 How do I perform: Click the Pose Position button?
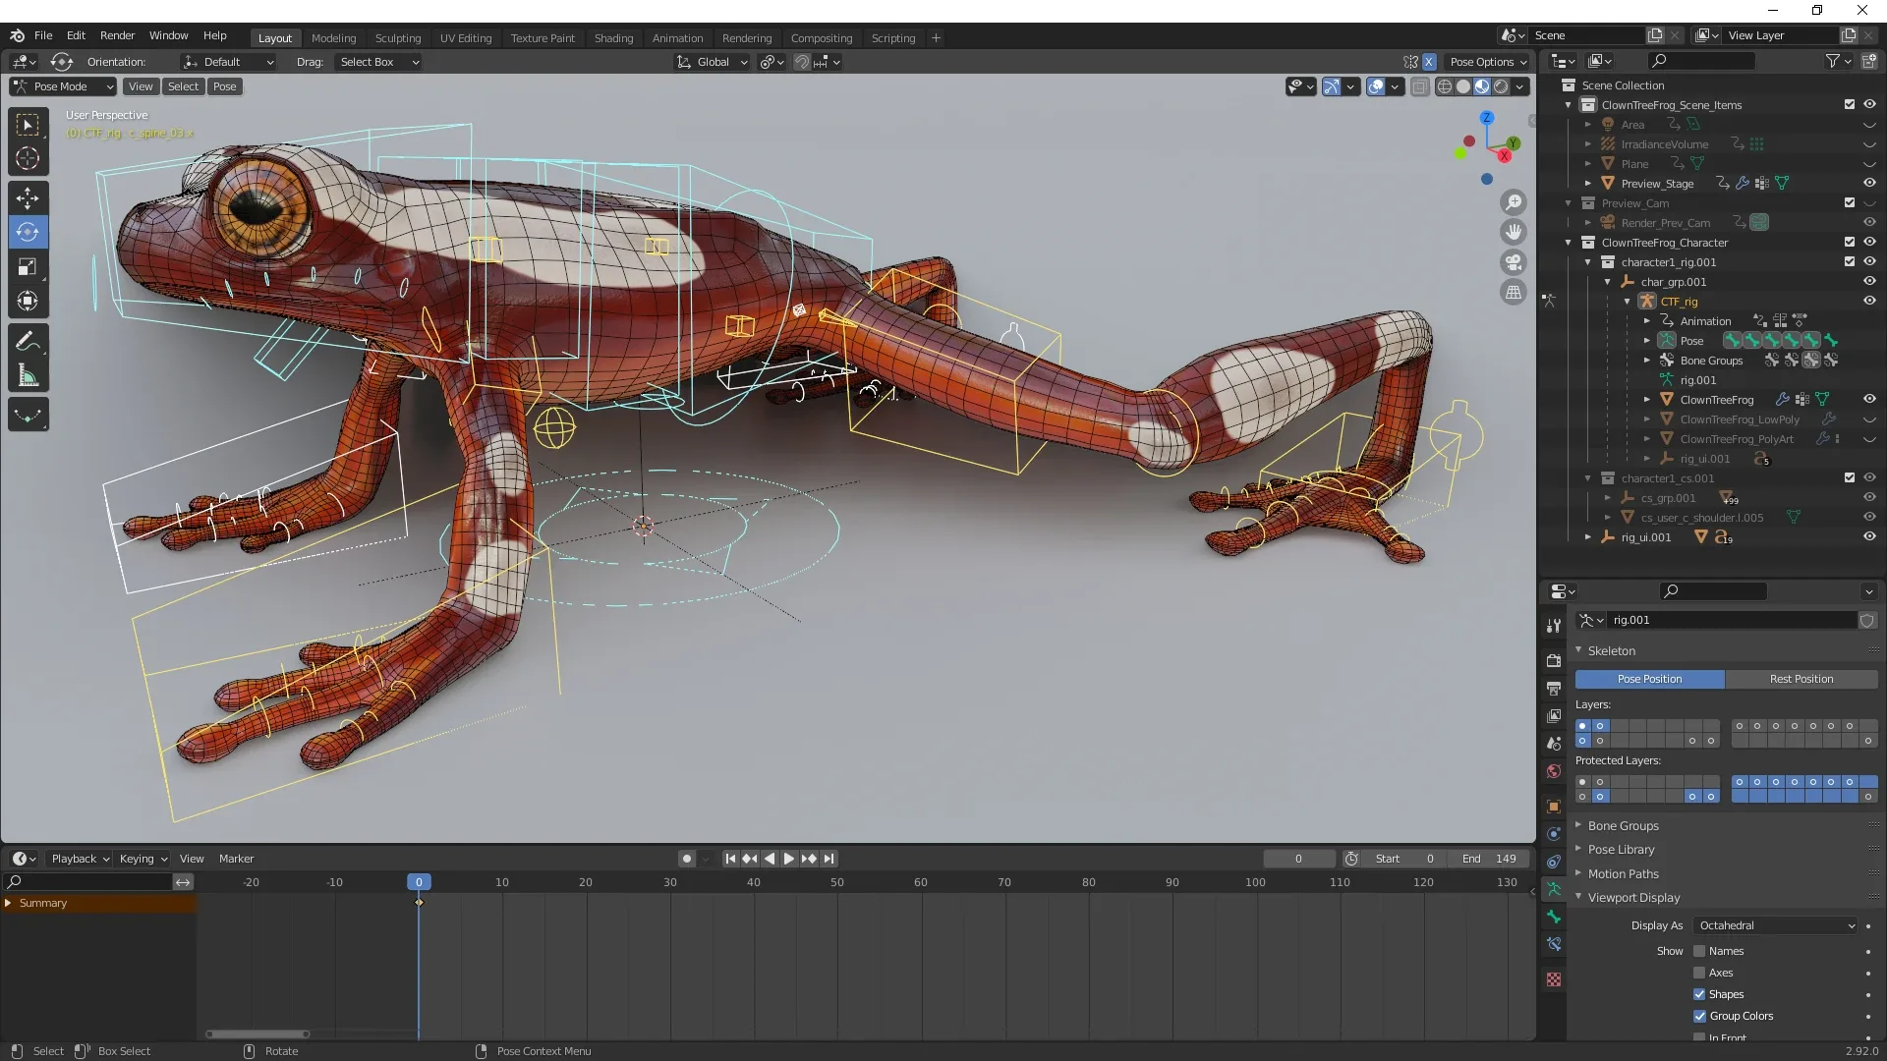1649,679
